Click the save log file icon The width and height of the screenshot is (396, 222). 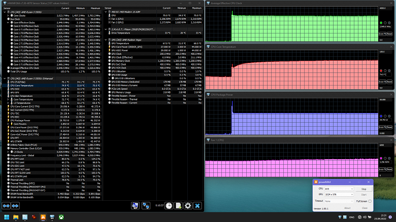point(178,206)
